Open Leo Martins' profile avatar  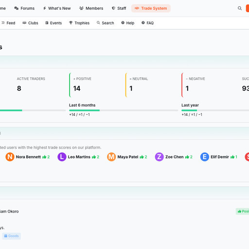pyautogui.click(x=62, y=157)
